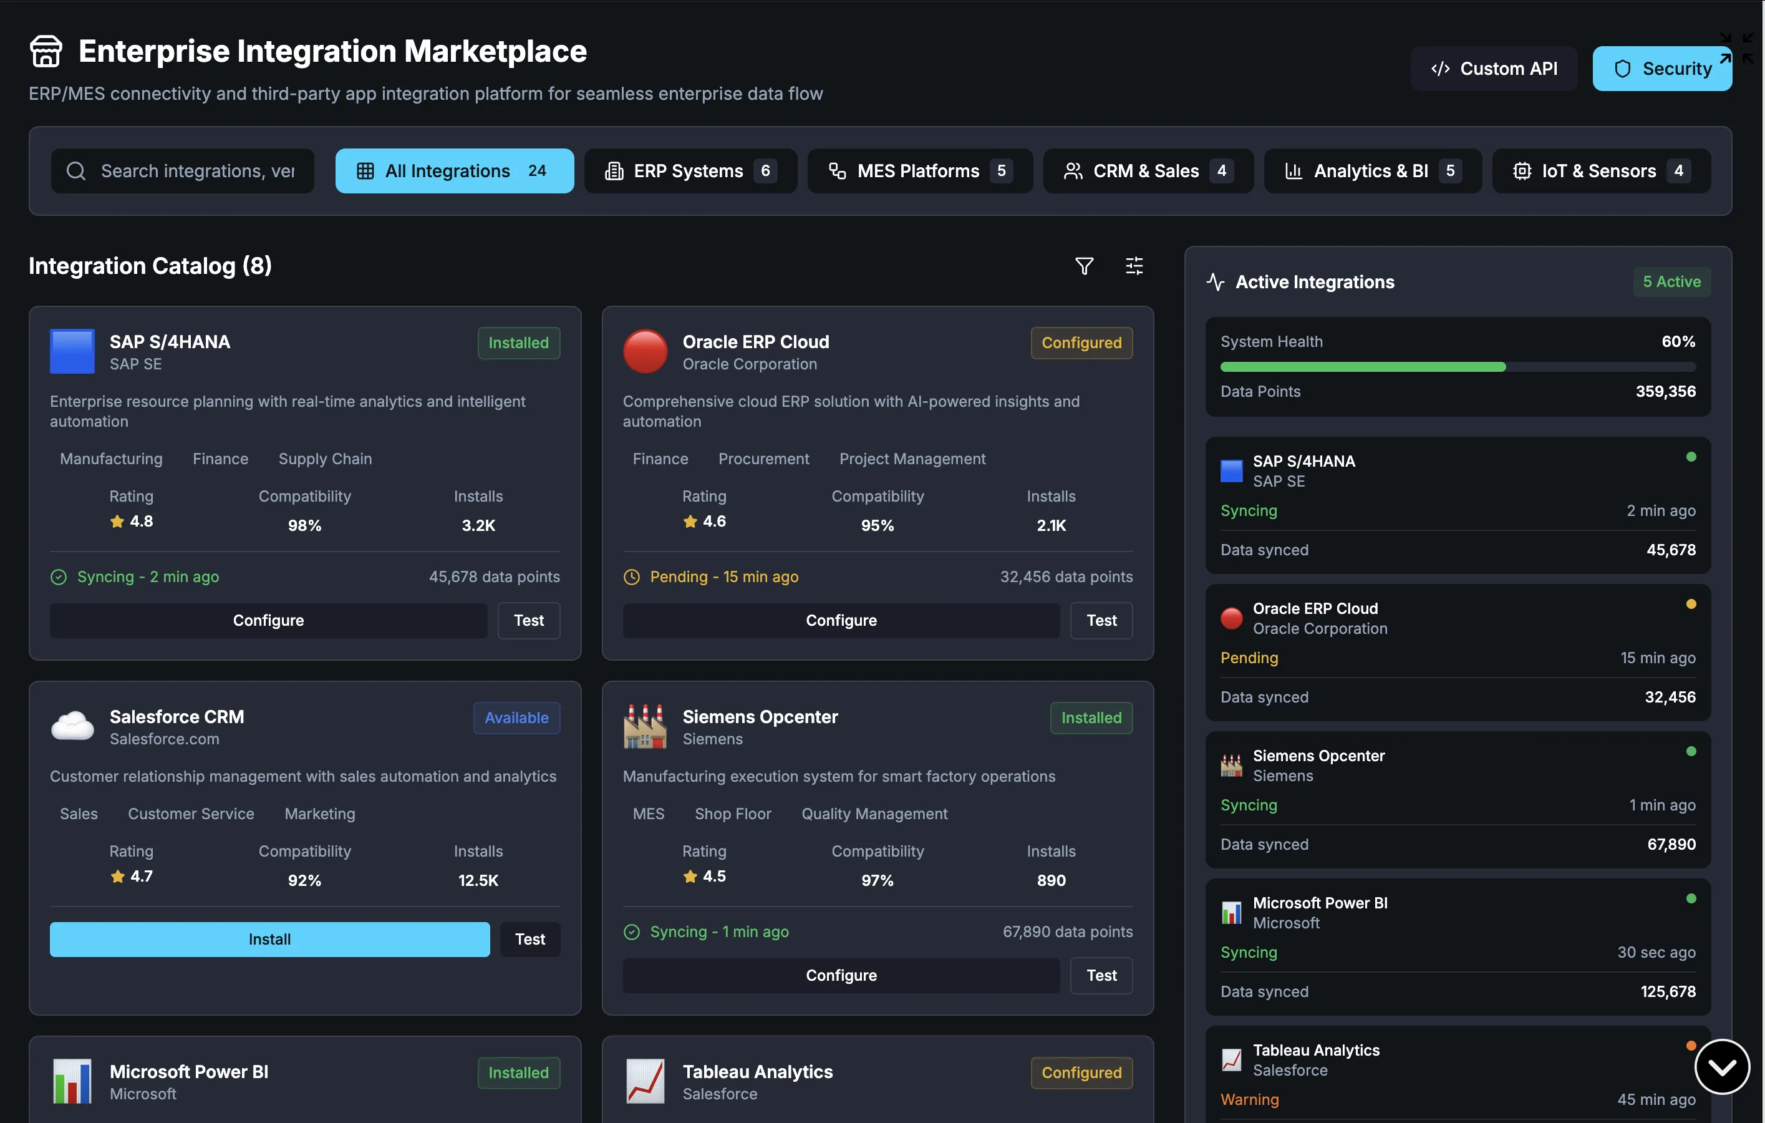Click the Microsoft Power BI bar chart logo in catalog

click(x=72, y=1081)
